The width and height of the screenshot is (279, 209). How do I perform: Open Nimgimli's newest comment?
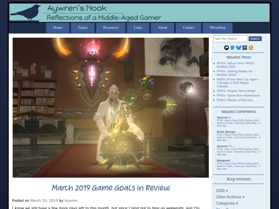click(x=238, y=165)
